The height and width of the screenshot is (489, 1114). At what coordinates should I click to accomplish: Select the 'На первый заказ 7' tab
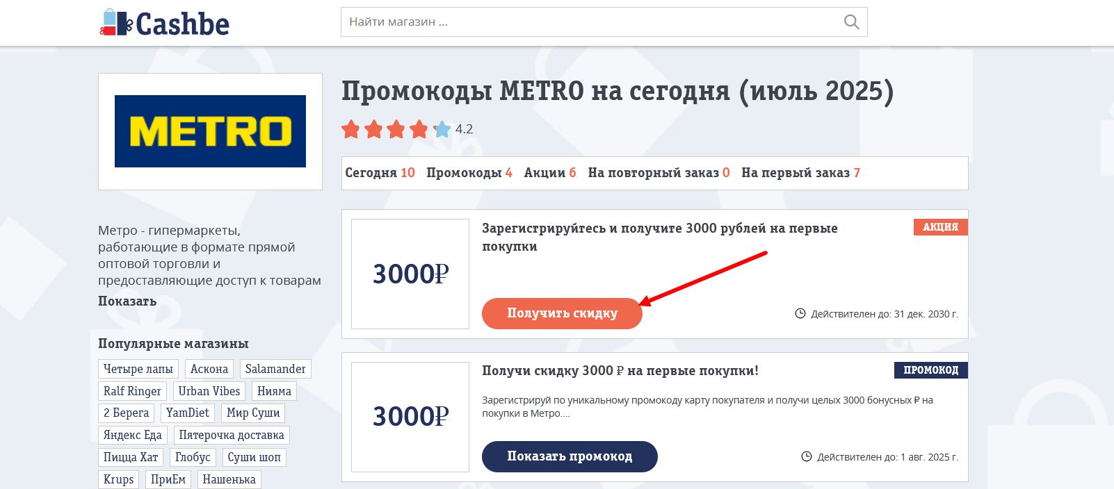[801, 173]
